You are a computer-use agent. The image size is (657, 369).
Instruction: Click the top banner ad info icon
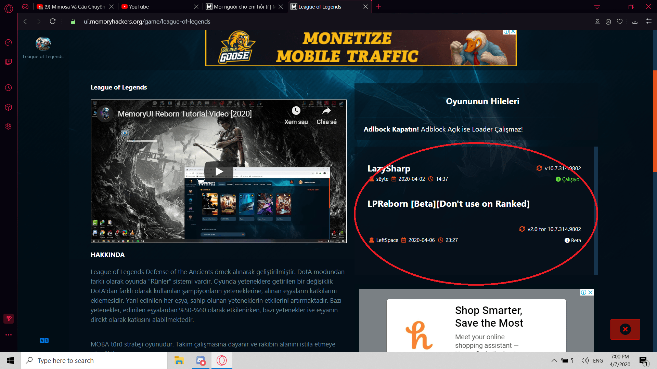(x=506, y=32)
